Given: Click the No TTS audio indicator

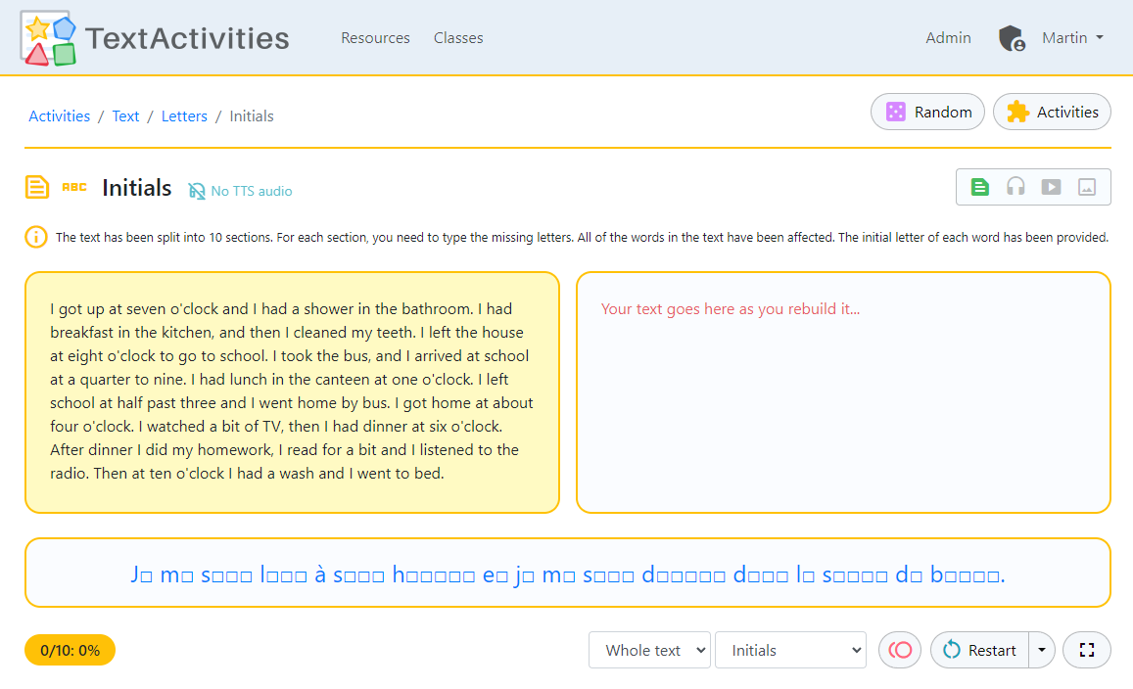Looking at the screenshot, I should pyautogui.click(x=241, y=191).
